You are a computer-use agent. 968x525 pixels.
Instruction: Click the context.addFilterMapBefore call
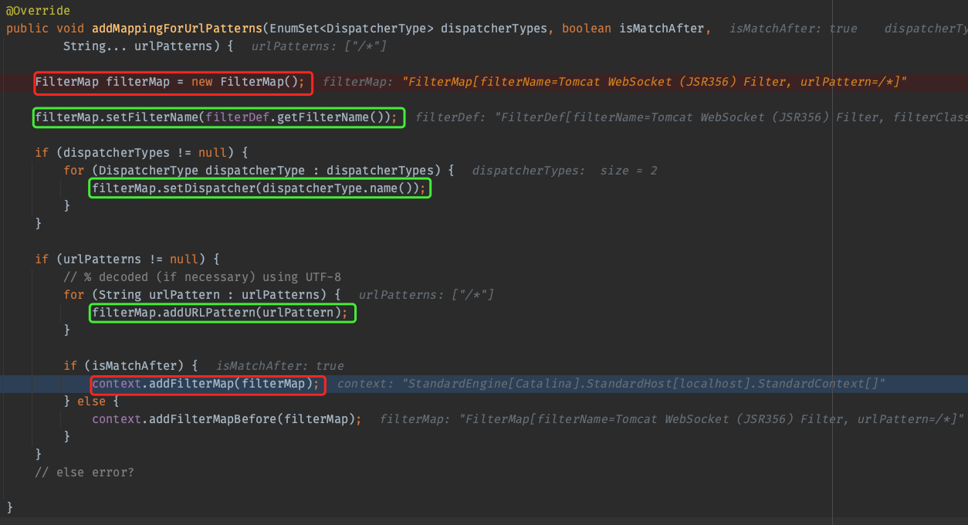pos(226,419)
